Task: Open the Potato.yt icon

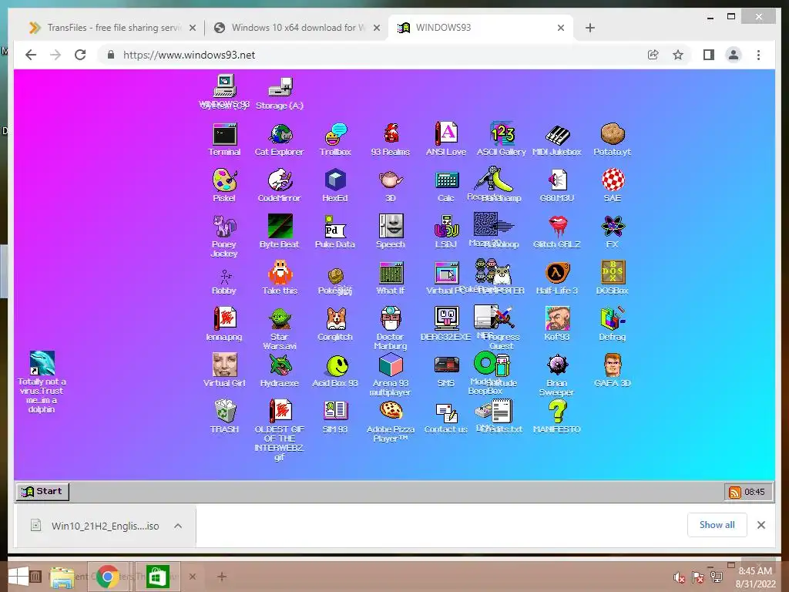Action: pos(613,140)
